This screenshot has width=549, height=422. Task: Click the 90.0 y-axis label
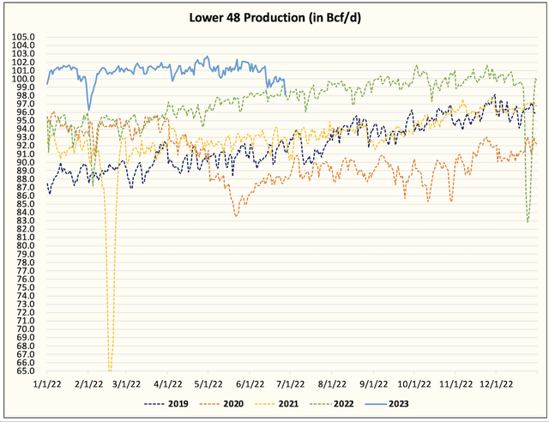(26, 162)
